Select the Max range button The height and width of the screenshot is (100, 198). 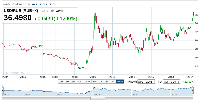pyautogui.click(x=120, y=82)
